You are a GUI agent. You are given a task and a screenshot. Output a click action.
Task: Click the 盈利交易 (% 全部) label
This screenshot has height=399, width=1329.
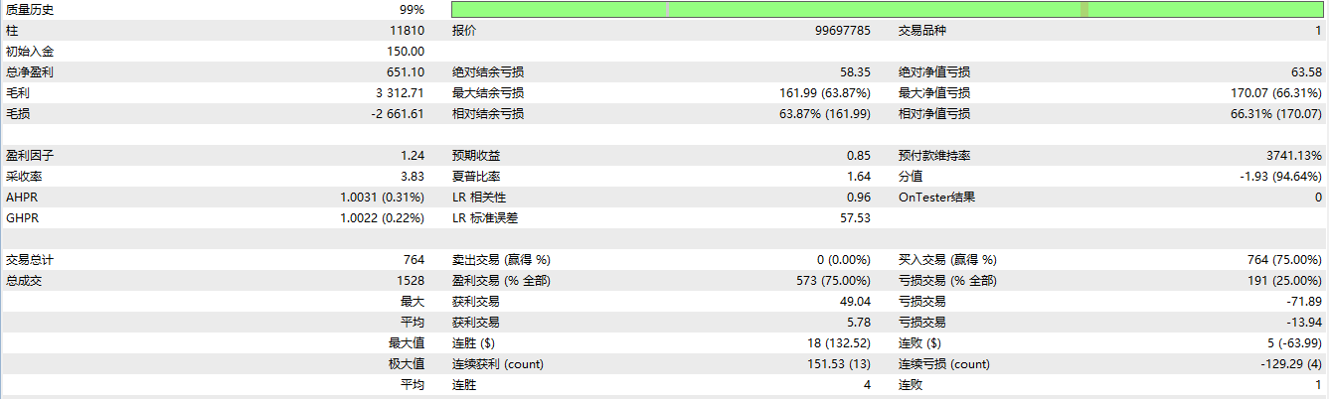502,281
